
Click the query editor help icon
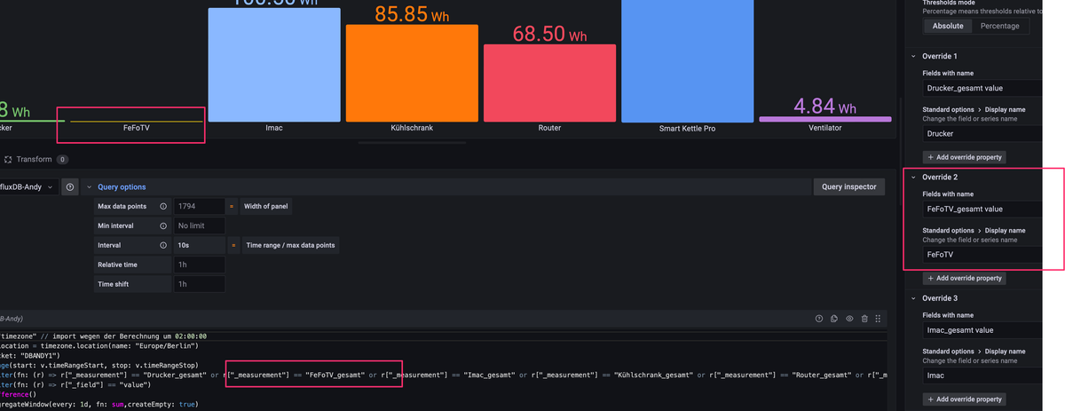[x=819, y=319]
